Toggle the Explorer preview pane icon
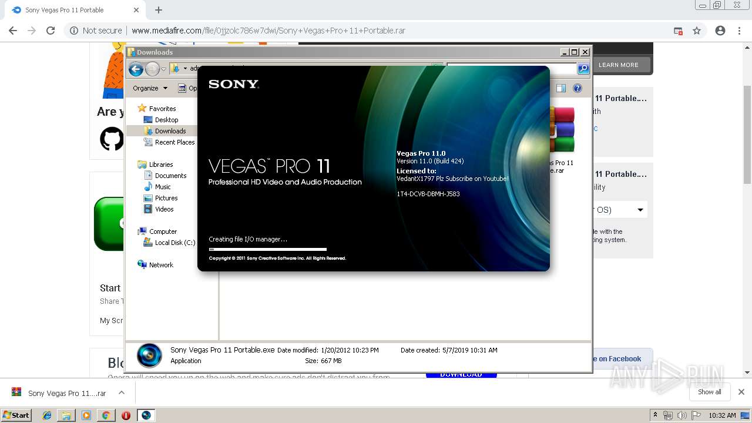The width and height of the screenshot is (752, 423). 561,88
